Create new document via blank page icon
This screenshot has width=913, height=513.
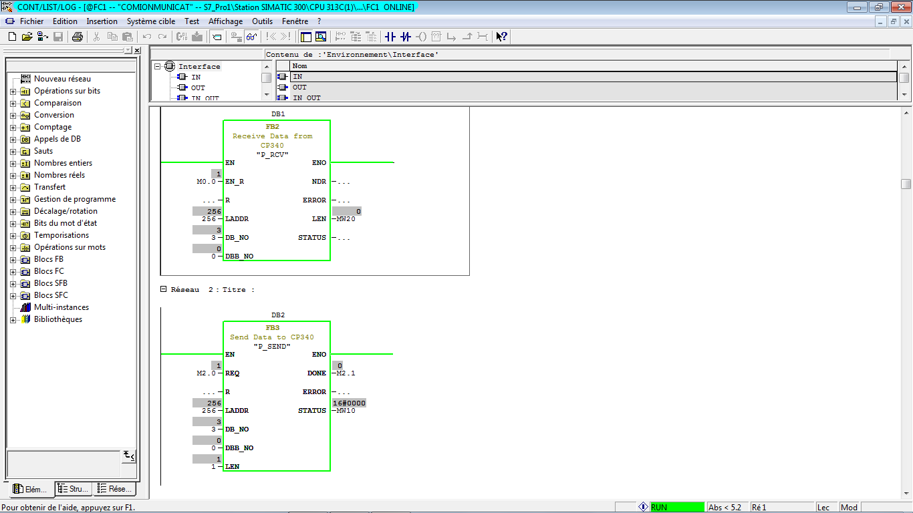coord(12,37)
